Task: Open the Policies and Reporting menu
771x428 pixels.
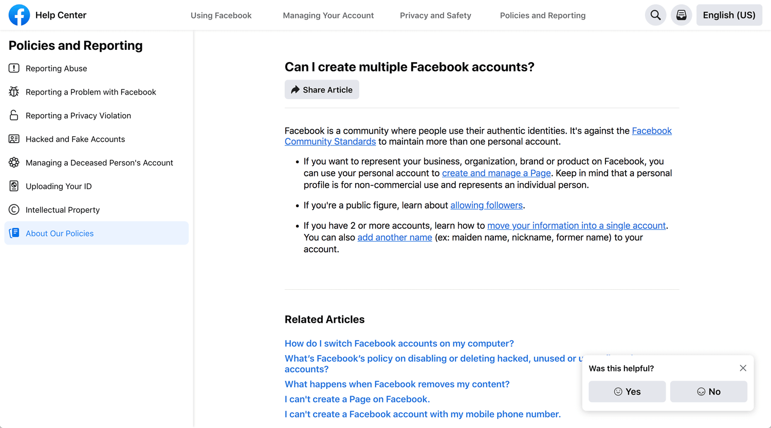Action: (x=543, y=15)
